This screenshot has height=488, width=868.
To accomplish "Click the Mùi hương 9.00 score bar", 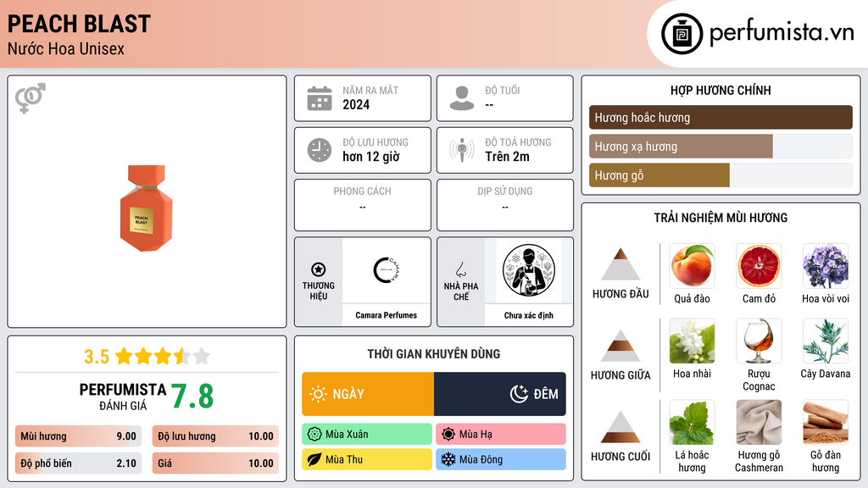I will [x=78, y=436].
